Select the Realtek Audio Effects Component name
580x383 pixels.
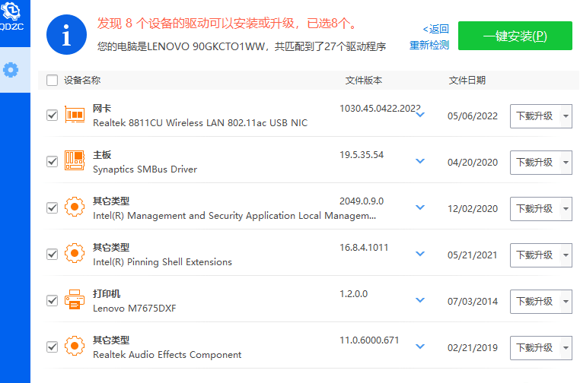click(x=167, y=355)
